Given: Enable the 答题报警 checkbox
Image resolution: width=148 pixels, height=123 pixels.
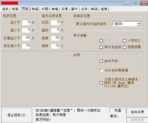Looking at the screenshot, I should (x=125, y=47).
